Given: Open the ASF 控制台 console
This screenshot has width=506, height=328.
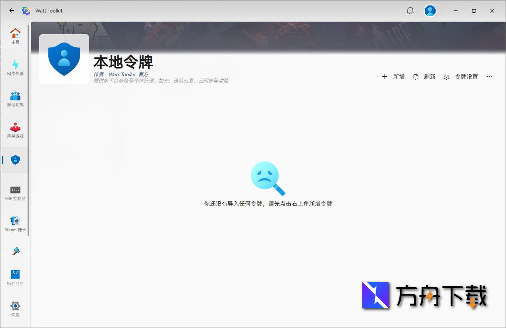Looking at the screenshot, I should coord(15,192).
